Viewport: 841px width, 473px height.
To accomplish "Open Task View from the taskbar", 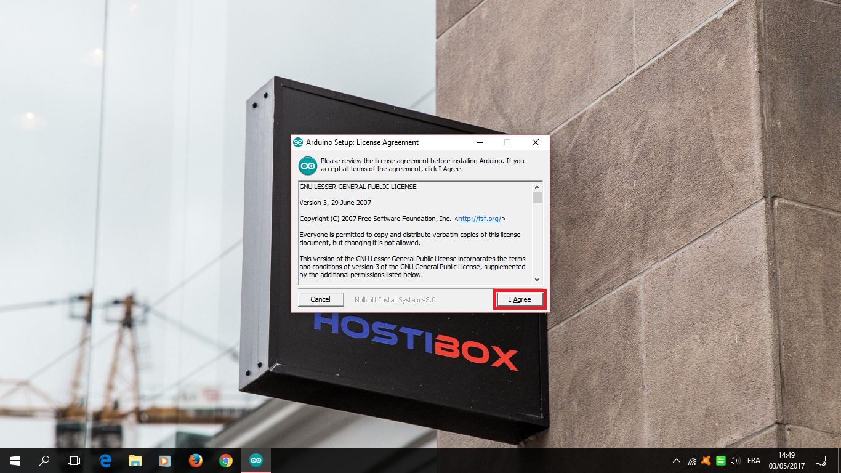I will [74, 461].
